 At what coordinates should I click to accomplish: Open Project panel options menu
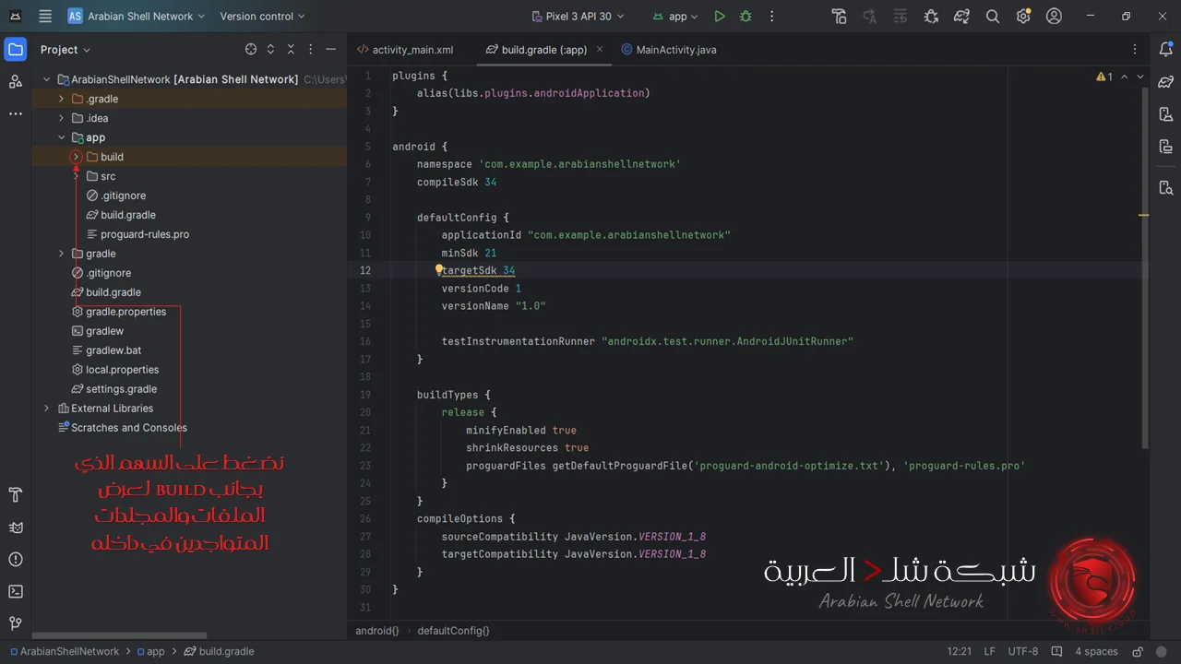tap(311, 50)
